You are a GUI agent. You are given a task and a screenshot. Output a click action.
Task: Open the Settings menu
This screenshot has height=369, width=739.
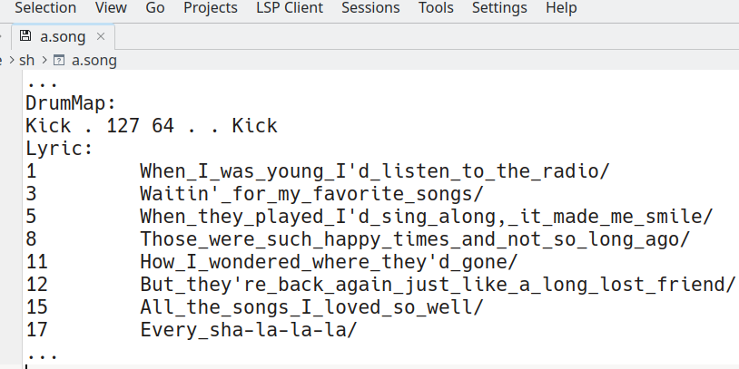pos(499,8)
